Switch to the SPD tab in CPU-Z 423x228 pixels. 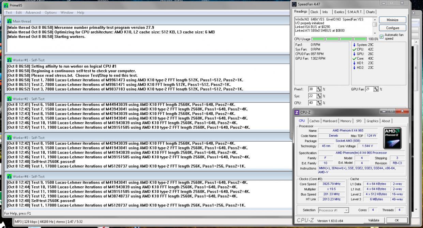point(359,121)
